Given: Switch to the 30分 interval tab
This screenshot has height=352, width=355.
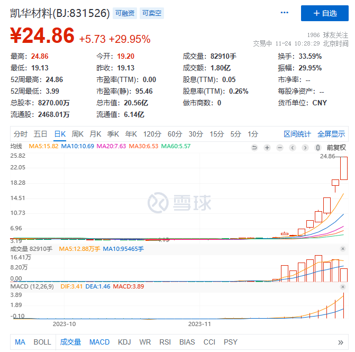Looking at the screenshot, I should pyautogui.click(x=196, y=134).
